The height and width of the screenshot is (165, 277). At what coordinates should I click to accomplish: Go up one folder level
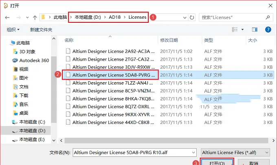(x=35, y=17)
